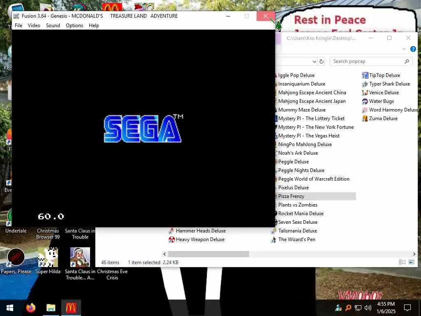This screenshot has height=316, width=421.
Task: Select Peggle Deluxe in the file list
Action: (x=294, y=162)
